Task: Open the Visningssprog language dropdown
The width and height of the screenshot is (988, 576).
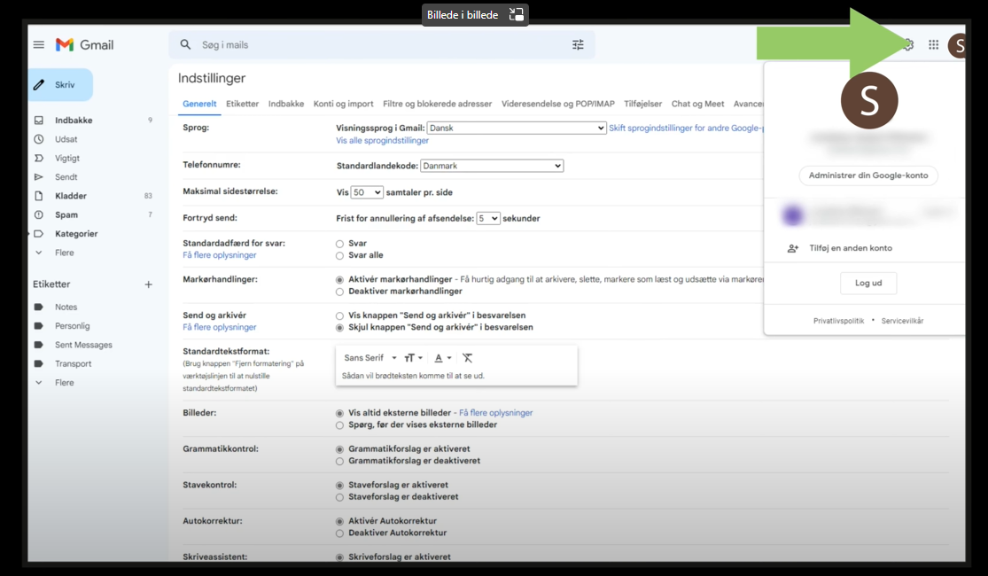Action: click(517, 128)
